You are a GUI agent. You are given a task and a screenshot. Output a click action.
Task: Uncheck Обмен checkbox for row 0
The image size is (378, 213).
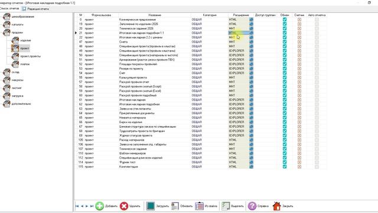(285, 20)
